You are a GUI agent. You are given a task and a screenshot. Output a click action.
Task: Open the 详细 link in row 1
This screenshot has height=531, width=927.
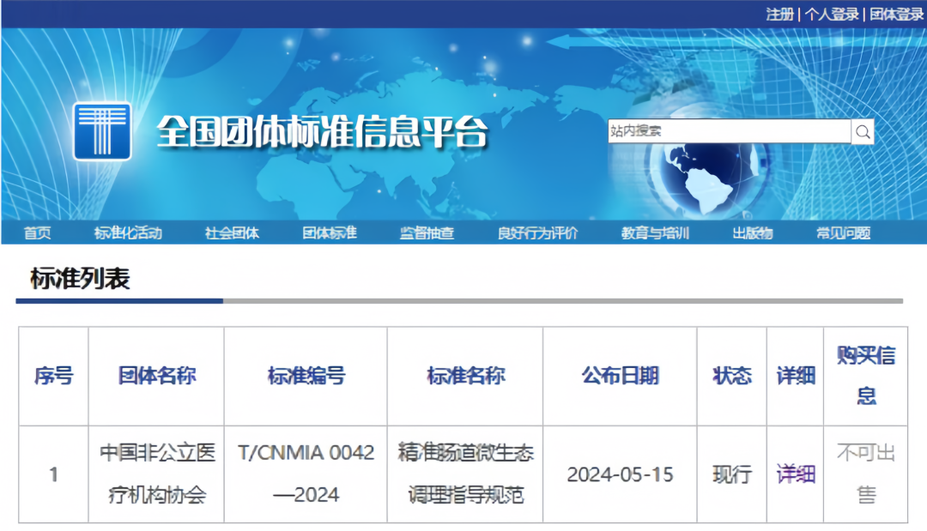pos(796,474)
